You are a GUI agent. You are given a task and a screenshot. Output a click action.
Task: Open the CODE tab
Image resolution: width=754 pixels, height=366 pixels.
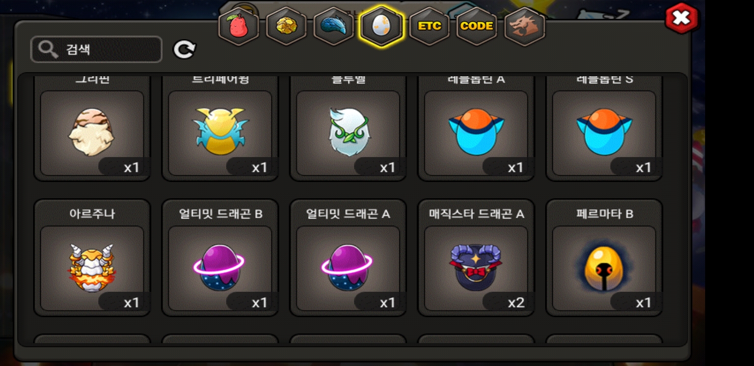click(x=477, y=26)
